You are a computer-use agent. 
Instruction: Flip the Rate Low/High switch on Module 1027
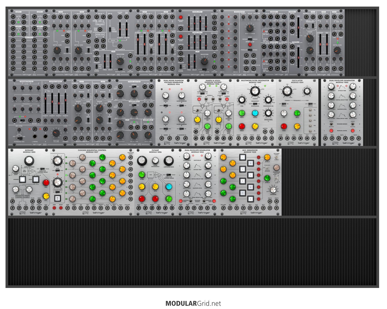point(58,170)
